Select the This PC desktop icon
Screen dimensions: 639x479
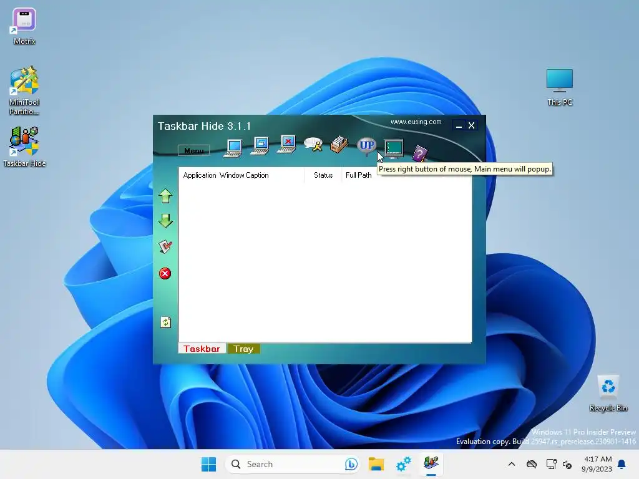(560, 87)
